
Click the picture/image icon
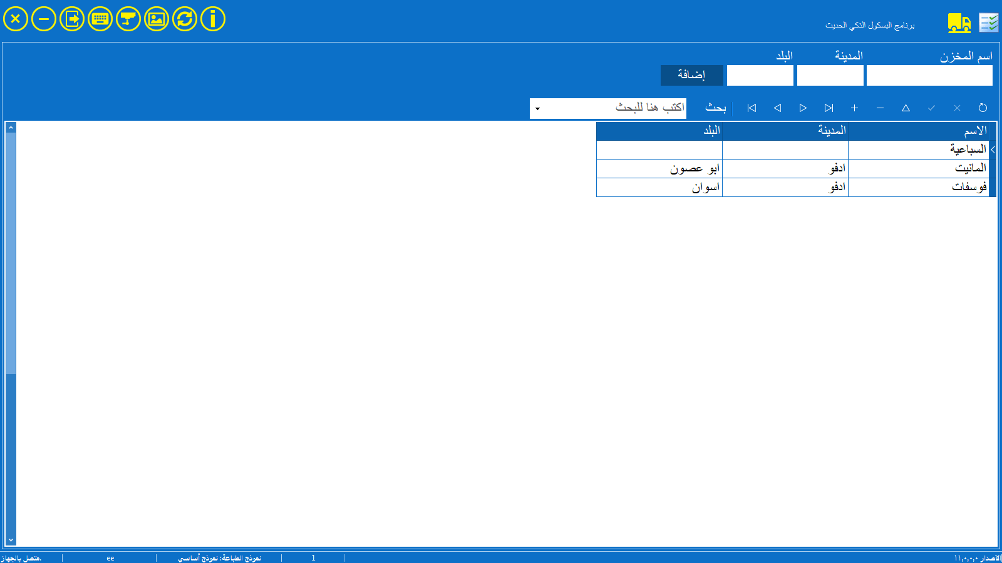coord(157,19)
